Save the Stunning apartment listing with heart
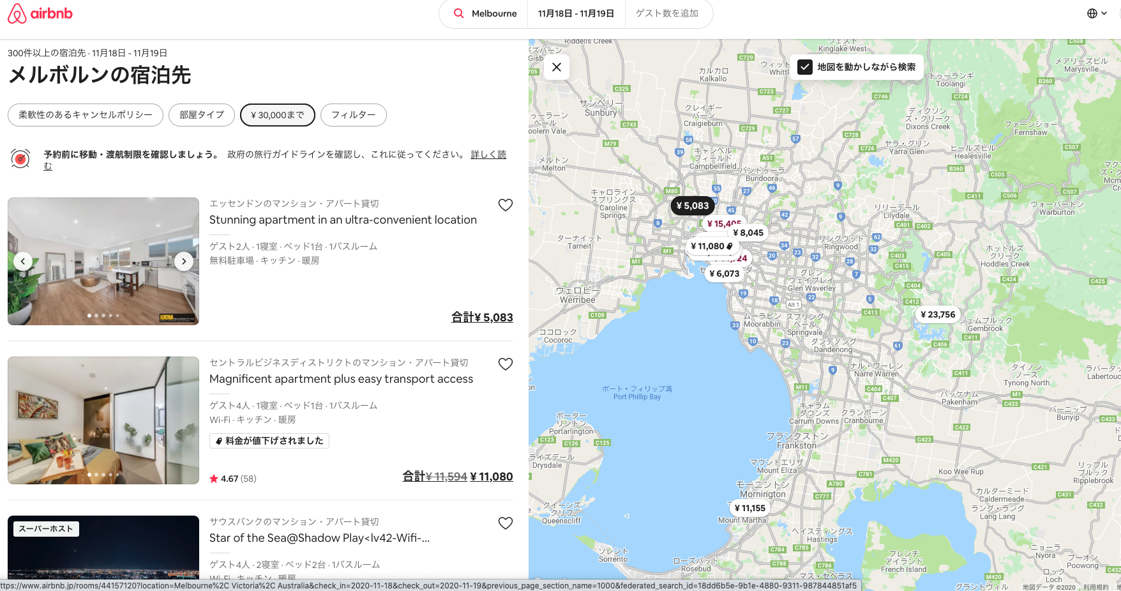The image size is (1121, 591). [x=506, y=205]
